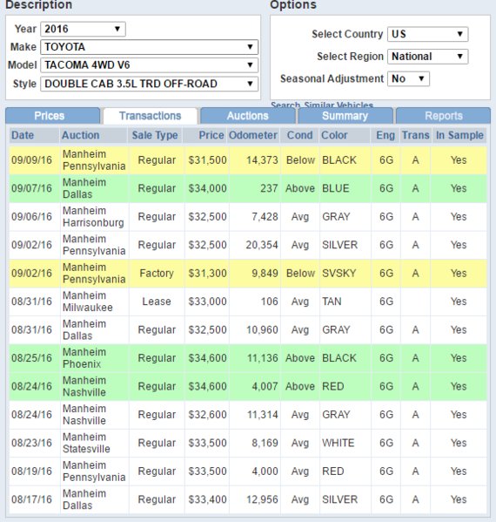496x522 pixels.
Task: Open the Make dropdown showing TOYOTA
Action: pyautogui.click(x=149, y=47)
